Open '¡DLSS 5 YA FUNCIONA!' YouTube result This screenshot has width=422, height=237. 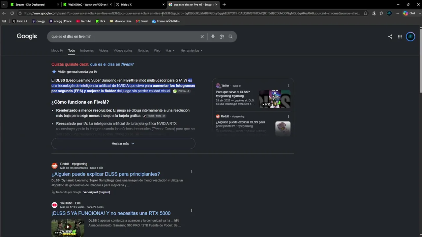point(111,213)
